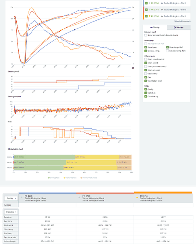Switch to the Settings tab
This screenshot has width=196, height=244.
(x=179, y=27)
